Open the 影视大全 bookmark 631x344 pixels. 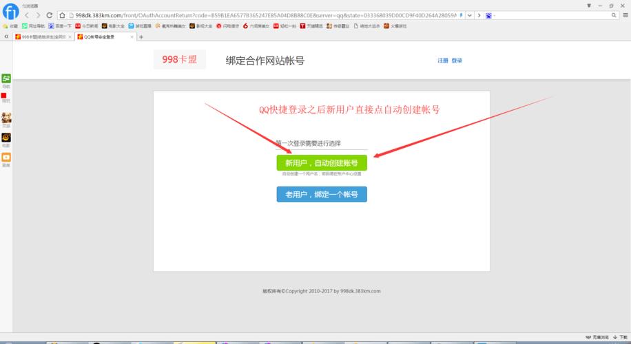coord(201,25)
